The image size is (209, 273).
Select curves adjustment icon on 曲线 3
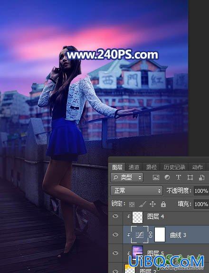pos(140,235)
